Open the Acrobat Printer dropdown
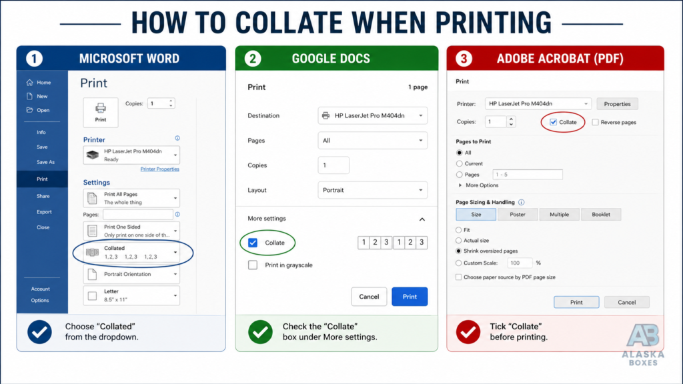Viewport: 683px width, 384px height. pos(538,103)
